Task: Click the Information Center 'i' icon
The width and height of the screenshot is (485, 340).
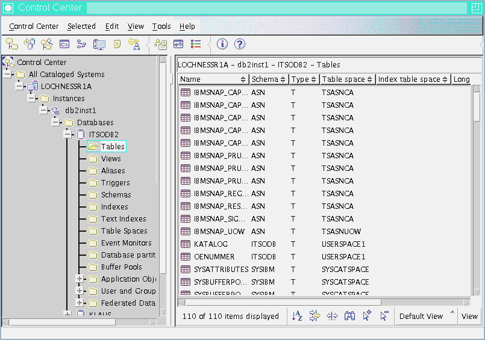Action: (x=222, y=44)
